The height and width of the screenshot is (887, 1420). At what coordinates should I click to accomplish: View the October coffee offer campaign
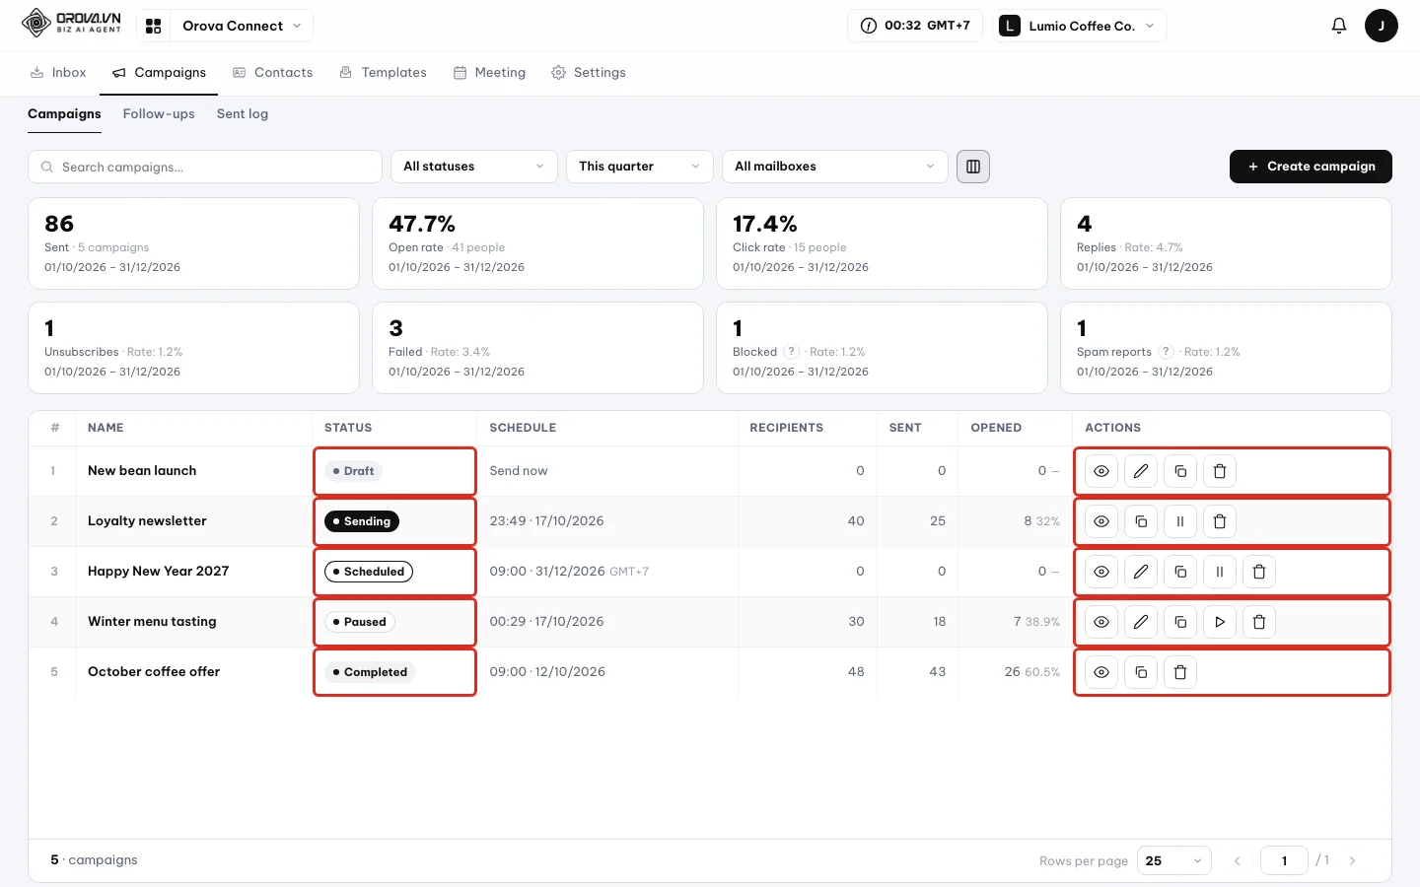click(1101, 672)
